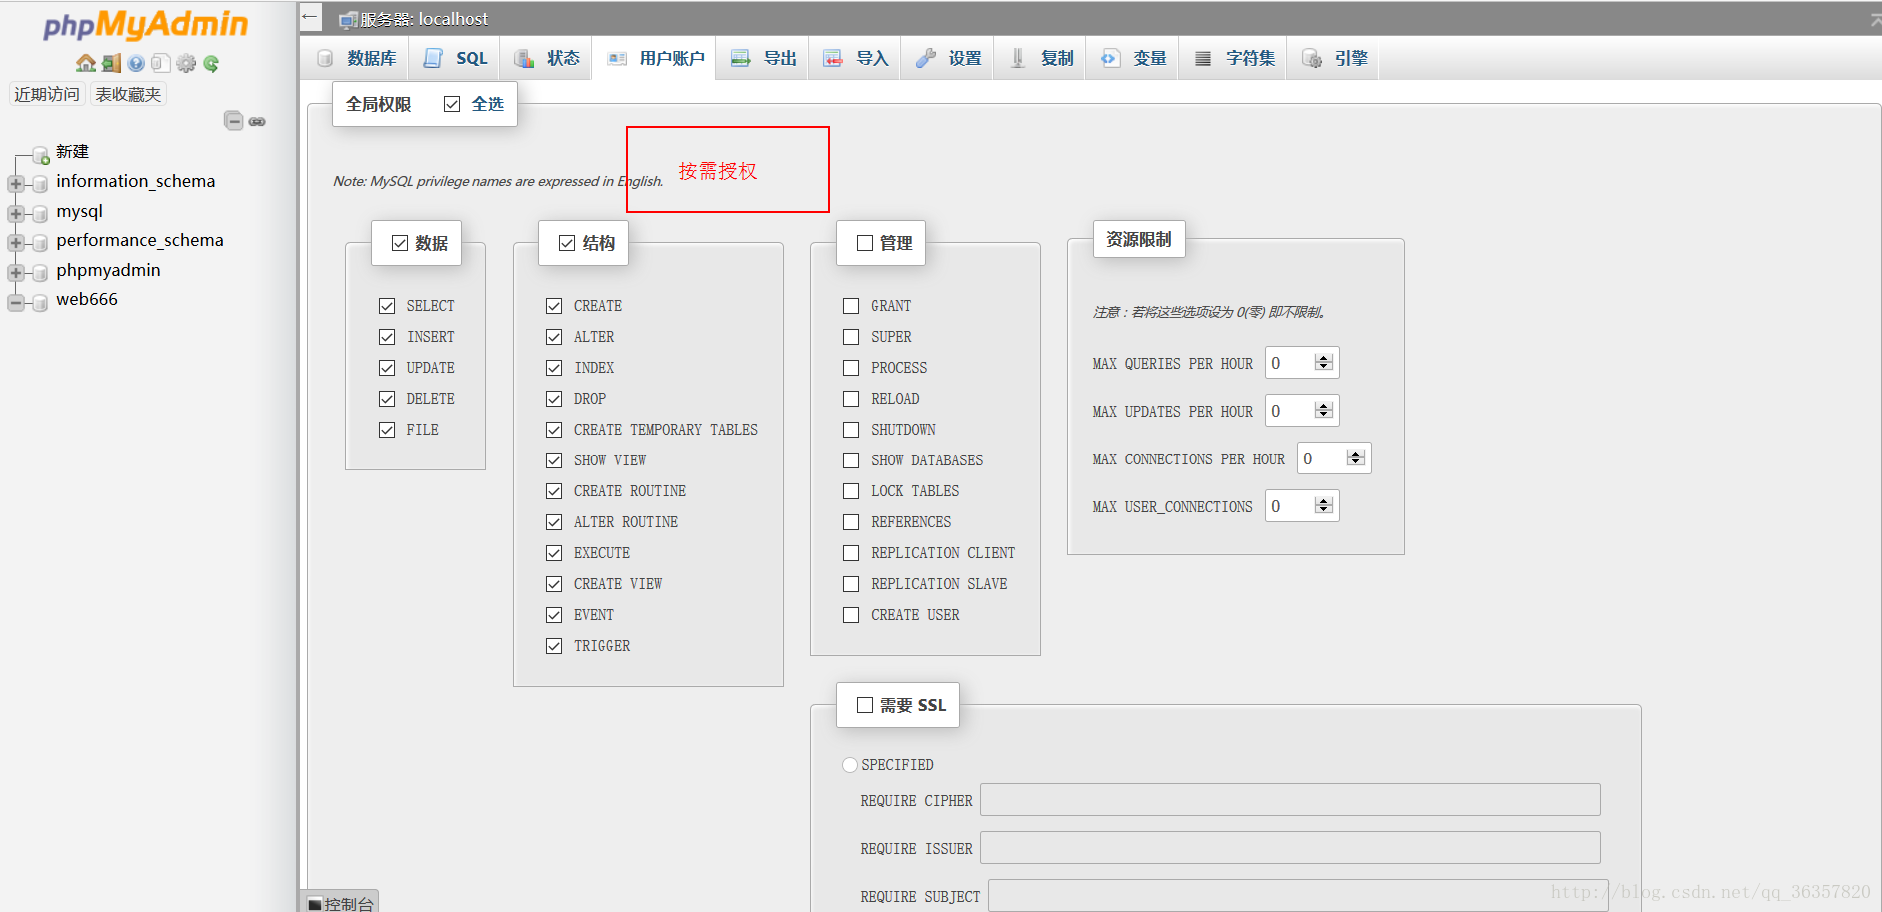Toggle the 结构 group checkbox
The image size is (1882, 912).
pos(567,243)
